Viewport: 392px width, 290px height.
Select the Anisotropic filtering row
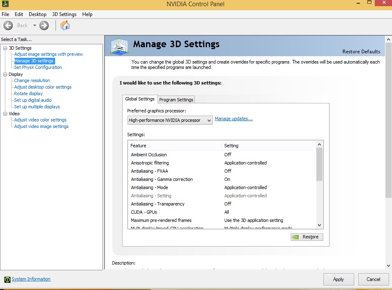[222, 163]
